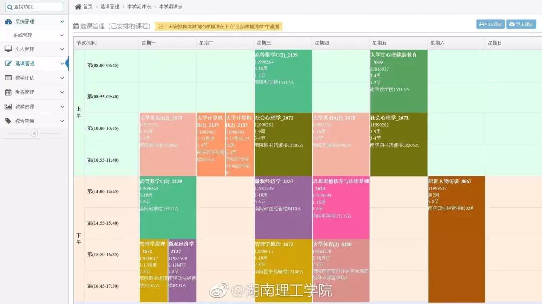The height and width of the screenshot is (304, 542).
Task: Open 选课管理 in the breadcrumb
Action: (110, 6)
